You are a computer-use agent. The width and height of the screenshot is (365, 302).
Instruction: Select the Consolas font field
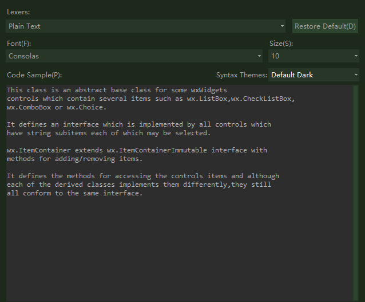click(x=132, y=56)
